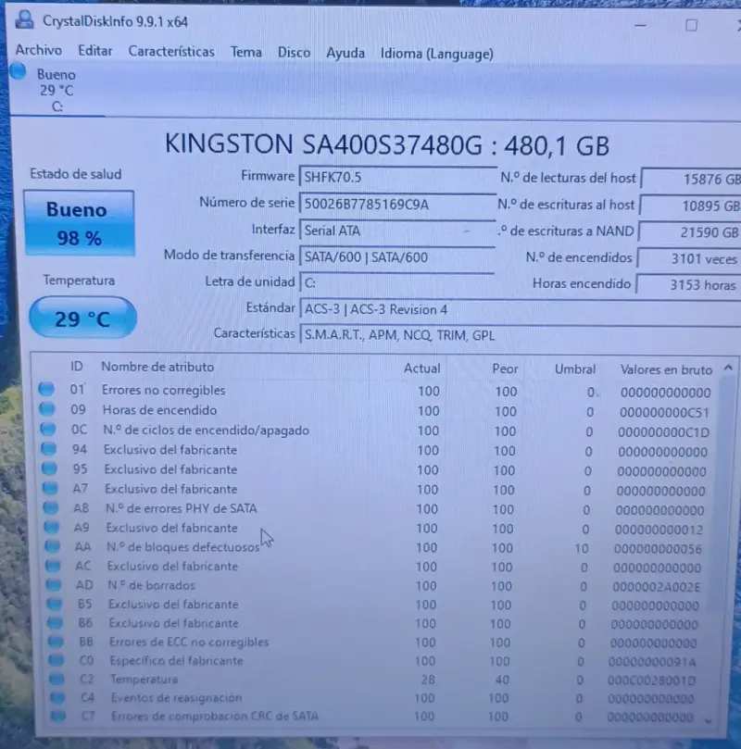Click the Peor column header

point(505,368)
